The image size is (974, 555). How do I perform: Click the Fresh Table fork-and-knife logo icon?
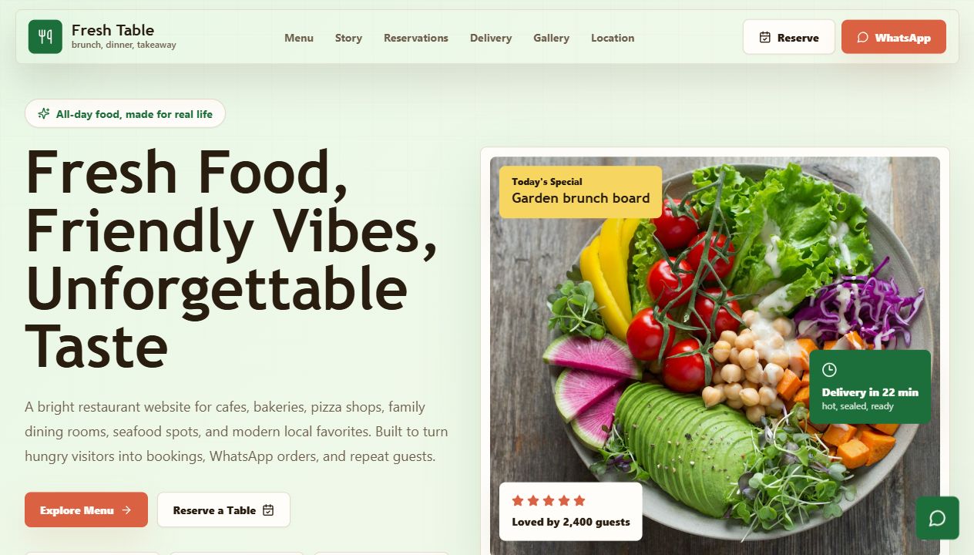click(45, 37)
